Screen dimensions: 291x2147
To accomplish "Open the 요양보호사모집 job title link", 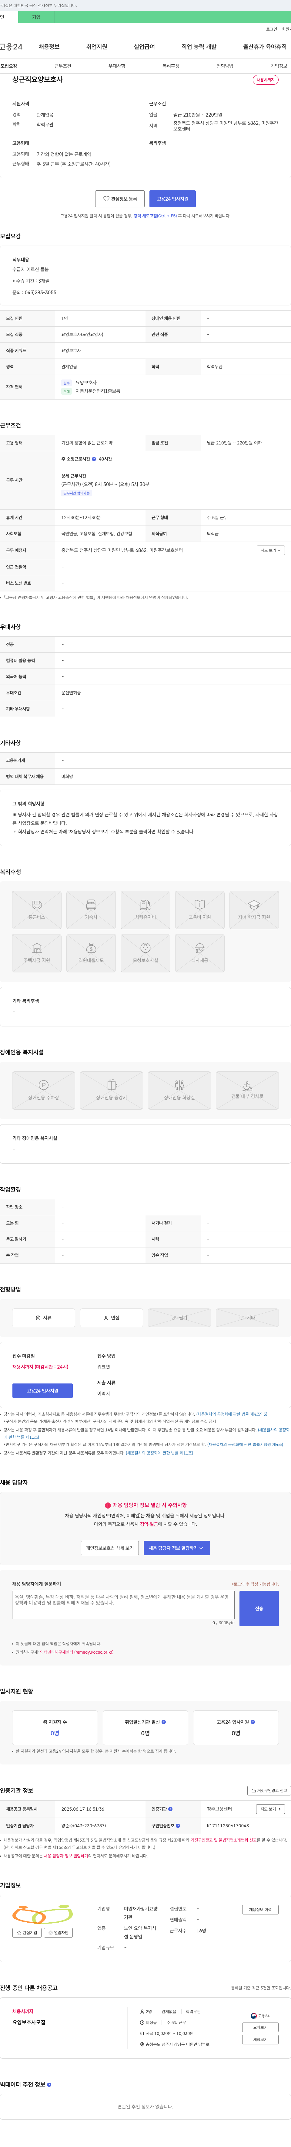I will coord(29,2022).
